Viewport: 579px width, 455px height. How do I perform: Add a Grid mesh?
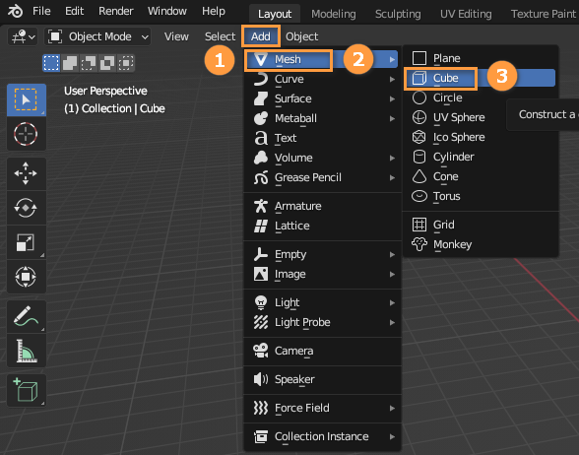pyautogui.click(x=481, y=225)
